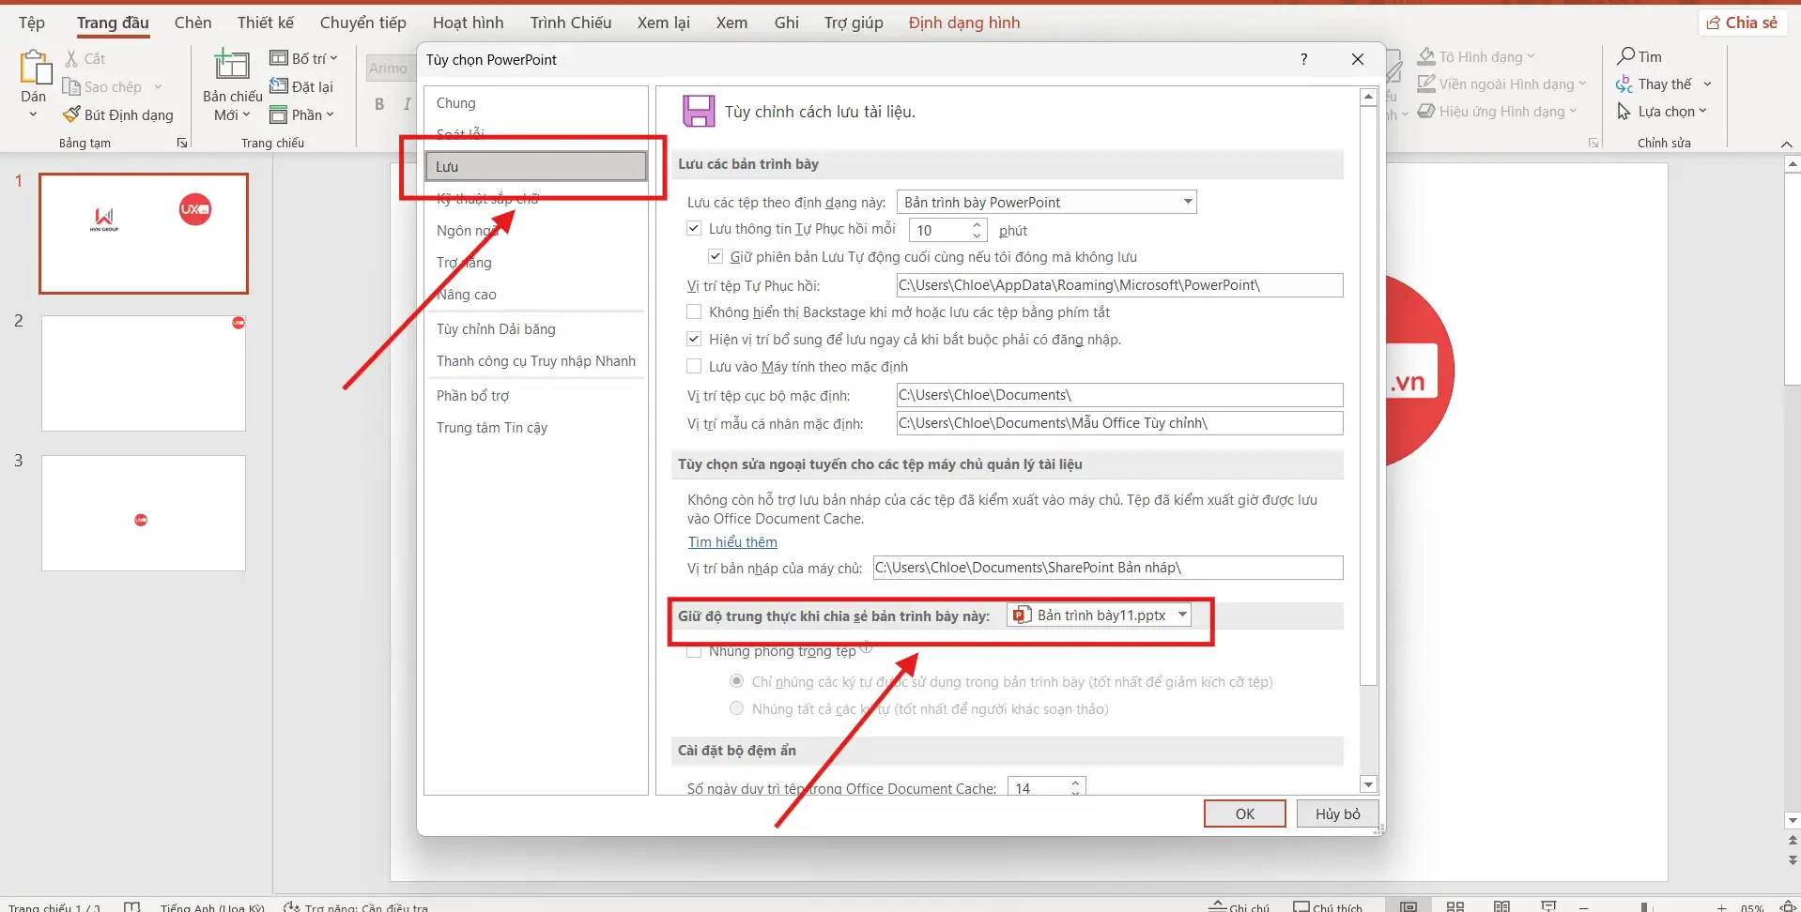Open the Sao chép dropdown arrow
Image resolution: width=1801 pixels, height=912 pixels.
point(158,86)
